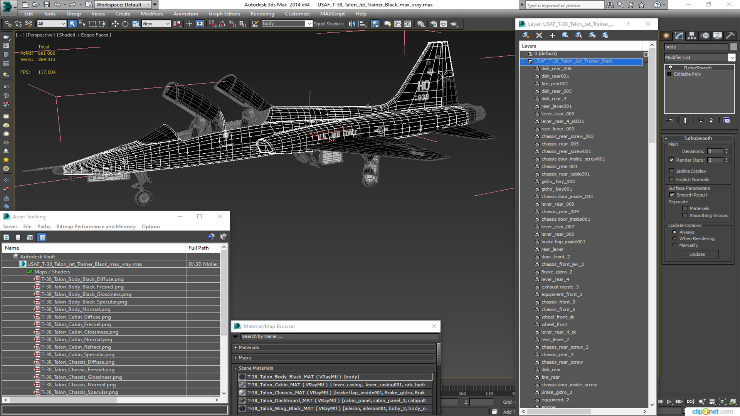Collapse the TurboSmooth rollout header
Image resolution: width=740 pixels, height=416 pixels.
click(698, 138)
